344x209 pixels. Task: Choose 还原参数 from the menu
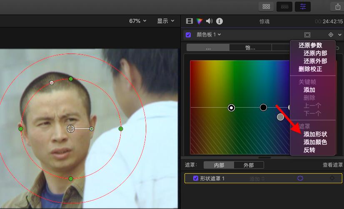[310, 45]
